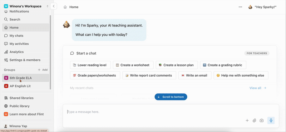Image resolution: width=286 pixels, height=132 pixels.
Task: Click the magnifying glass search icon
Action: tap(6, 19)
